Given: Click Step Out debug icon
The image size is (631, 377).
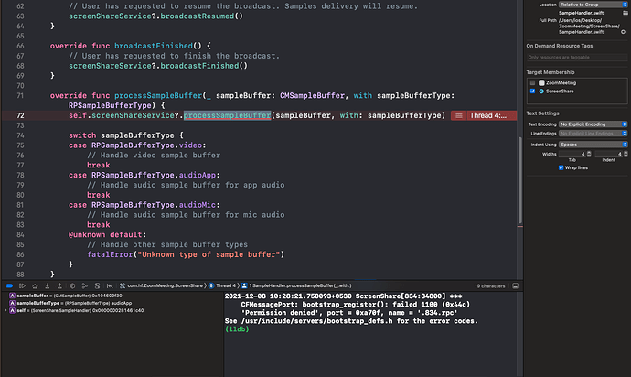Looking at the screenshot, I should (x=59, y=286).
